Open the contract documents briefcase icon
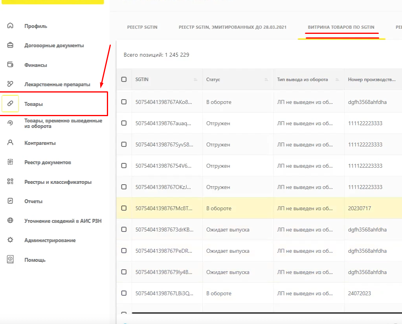This screenshot has height=324, width=402. tap(10, 45)
